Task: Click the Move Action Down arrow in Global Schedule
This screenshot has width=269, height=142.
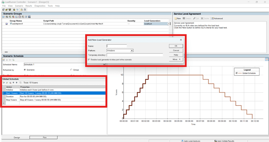Action: pos(17,83)
